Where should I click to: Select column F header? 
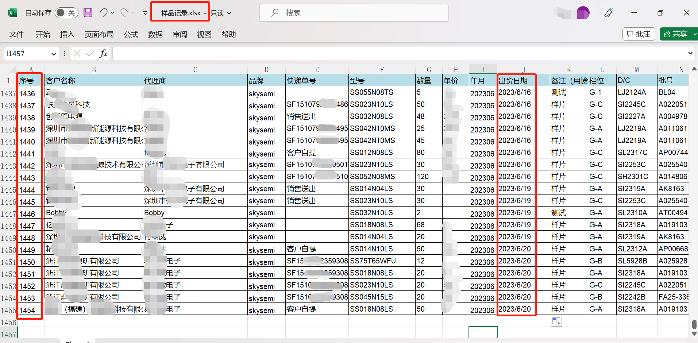pos(382,69)
